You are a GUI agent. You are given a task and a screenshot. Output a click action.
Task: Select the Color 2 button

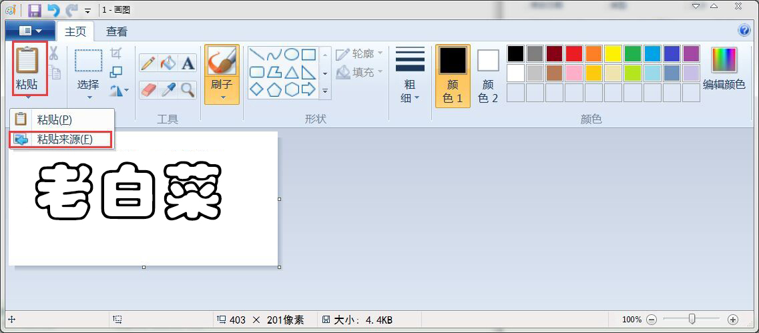point(488,76)
